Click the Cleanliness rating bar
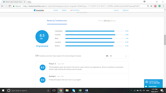This screenshot has width=166, height=93. [x=95, y=31]
